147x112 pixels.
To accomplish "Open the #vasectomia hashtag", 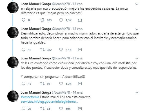I will (30, 97).
